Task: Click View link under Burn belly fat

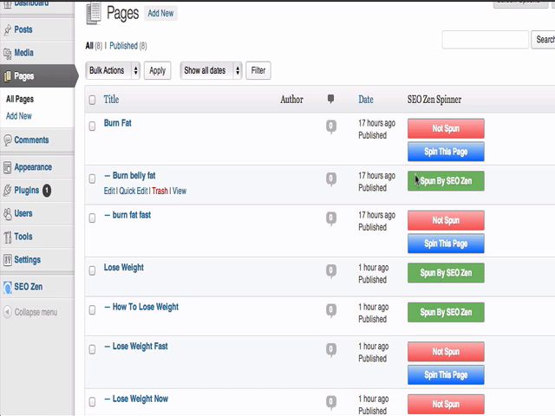Action: click(x=180, y=191)
